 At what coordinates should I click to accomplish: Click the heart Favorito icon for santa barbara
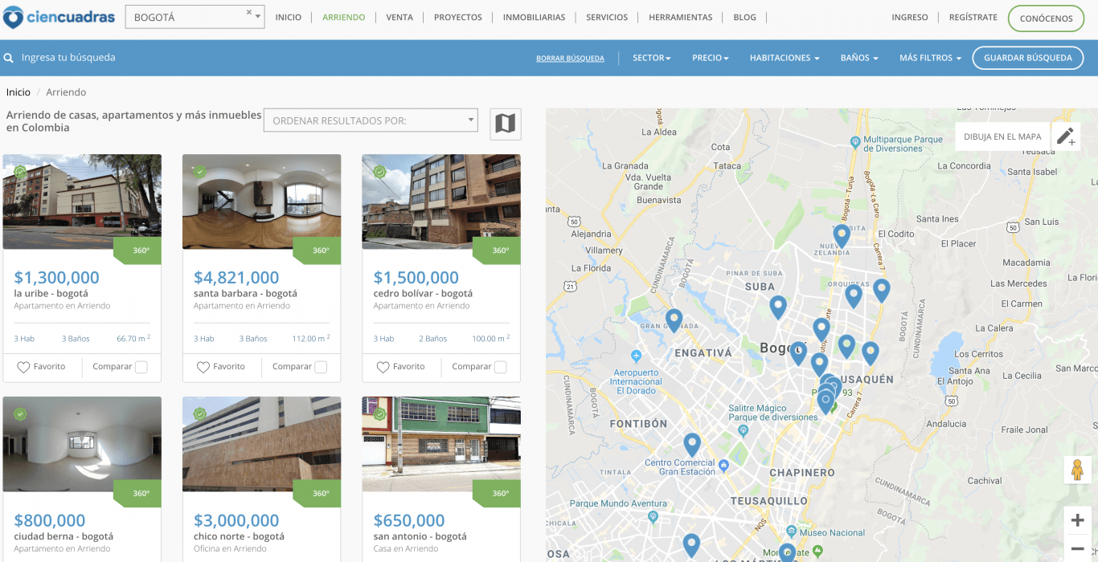(203, 367)
